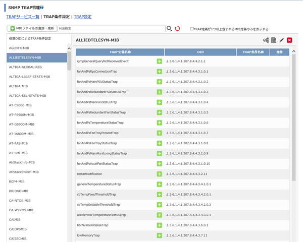Add condition for fanAndPsMainPSUStatusTrap

160,82
